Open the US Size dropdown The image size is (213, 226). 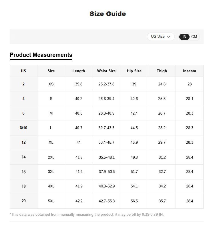[x=160, y=37]
